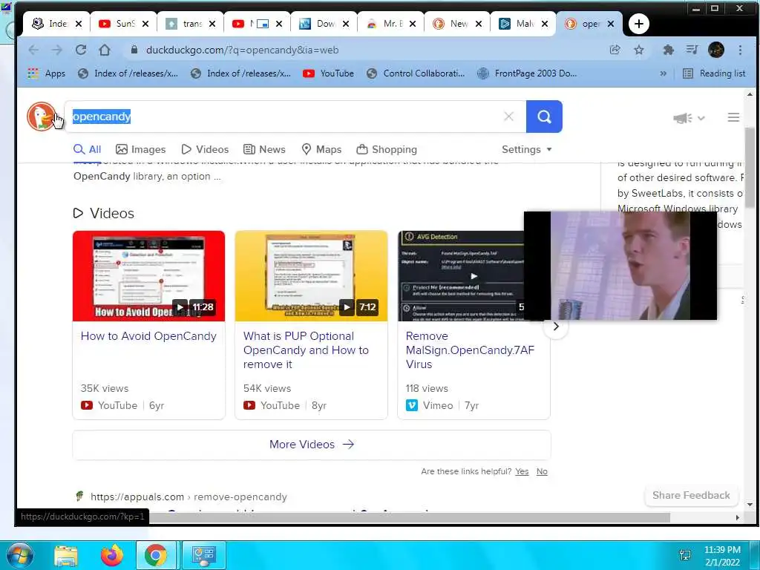
Task: Open the YouTube bookmark
Action: point(329,73)
